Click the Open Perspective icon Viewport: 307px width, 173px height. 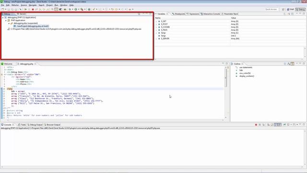283,10
